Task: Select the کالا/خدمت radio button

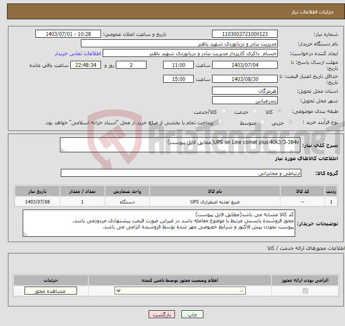Action: (223, 111)
